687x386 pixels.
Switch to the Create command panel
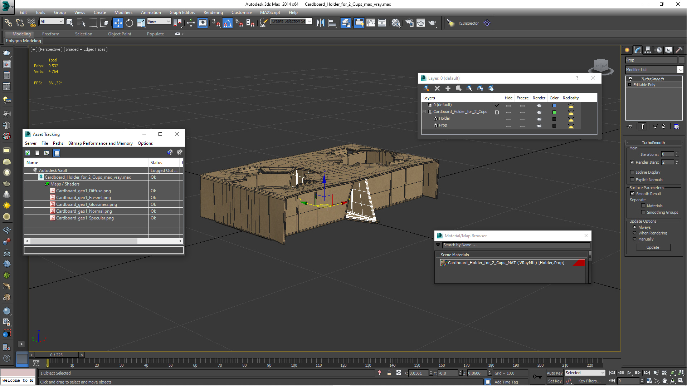pos(627,50)
